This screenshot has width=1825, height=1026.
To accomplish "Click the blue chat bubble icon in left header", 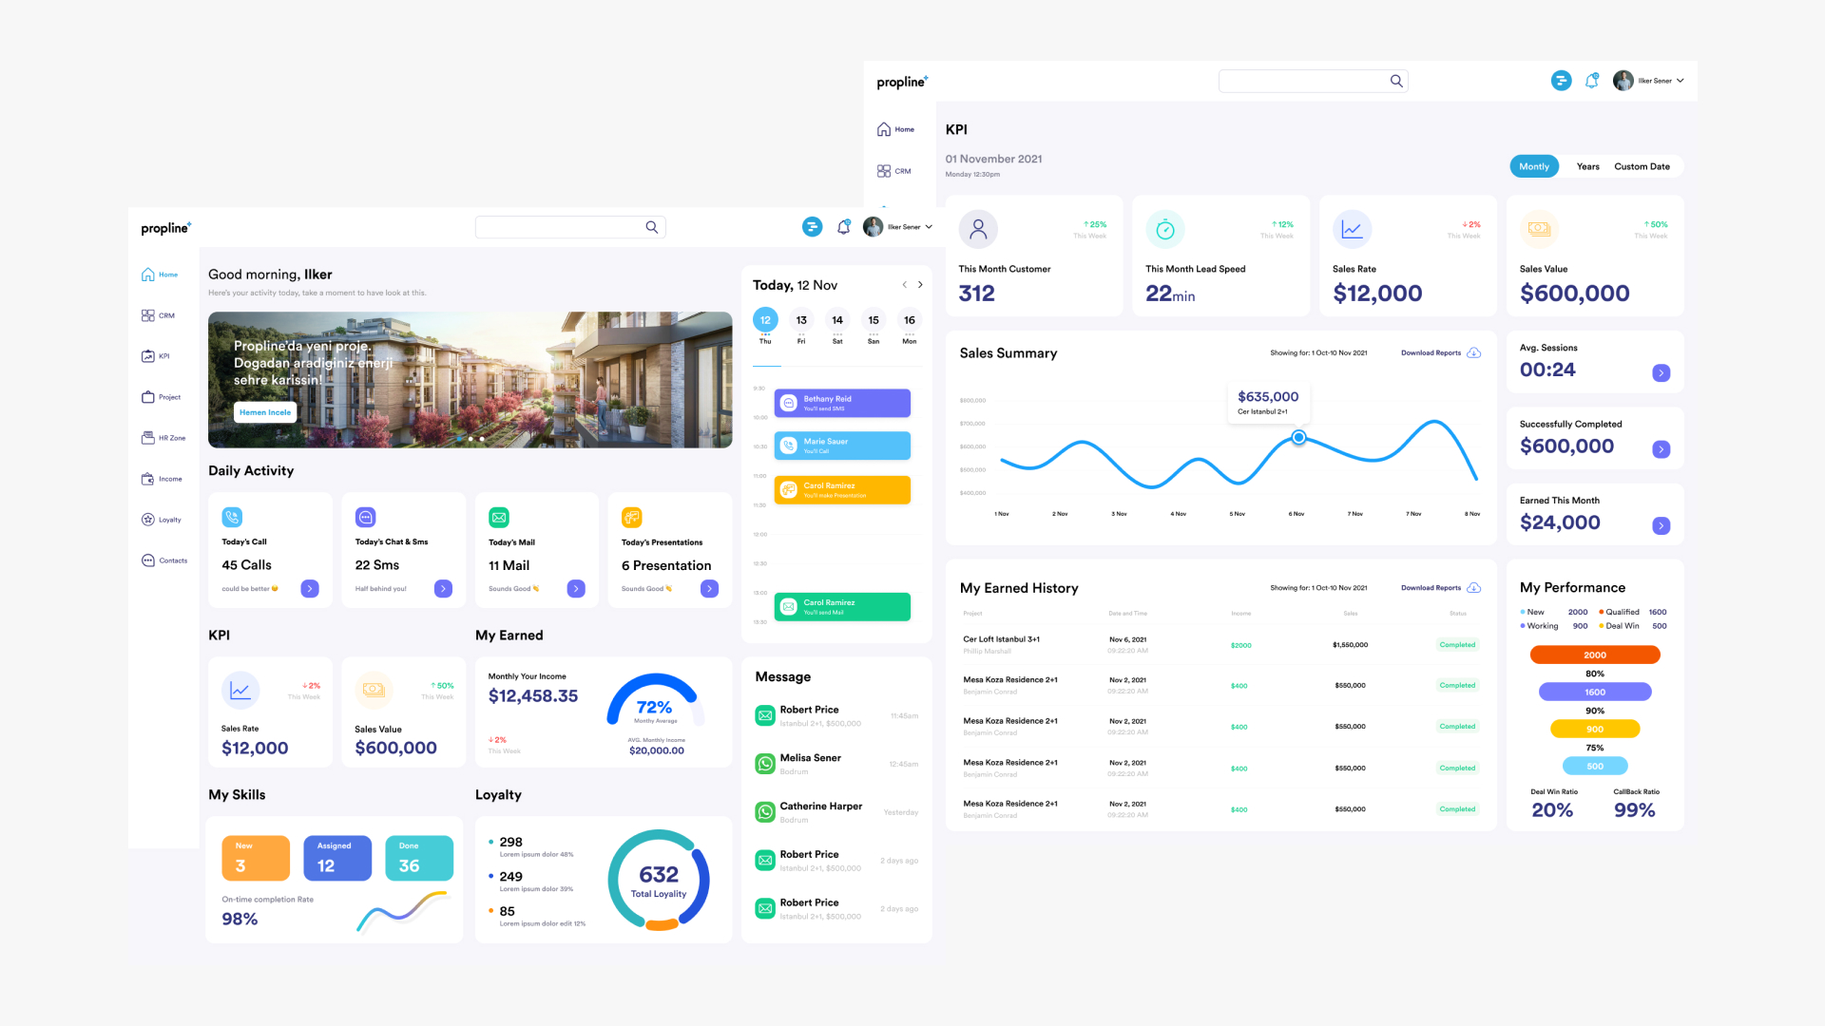I will [812, 227].
